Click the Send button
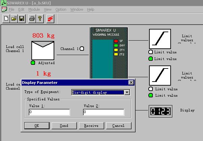203x141 pixels. click(x=64, y=126)
